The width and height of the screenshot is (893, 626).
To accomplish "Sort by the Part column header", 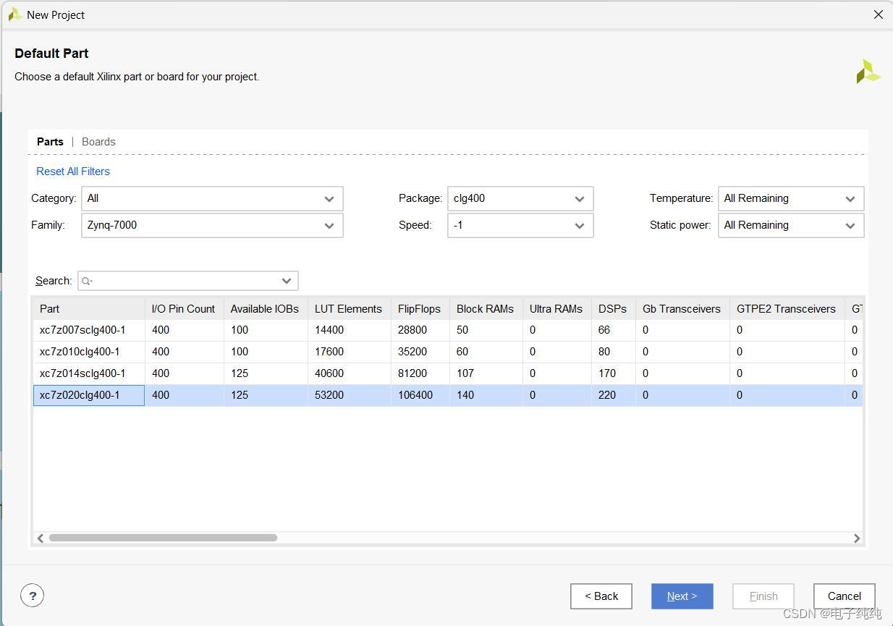I will [89, 309].
